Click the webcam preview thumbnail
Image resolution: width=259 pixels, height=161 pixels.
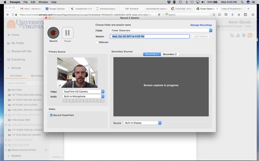click(x=77, y=72)
